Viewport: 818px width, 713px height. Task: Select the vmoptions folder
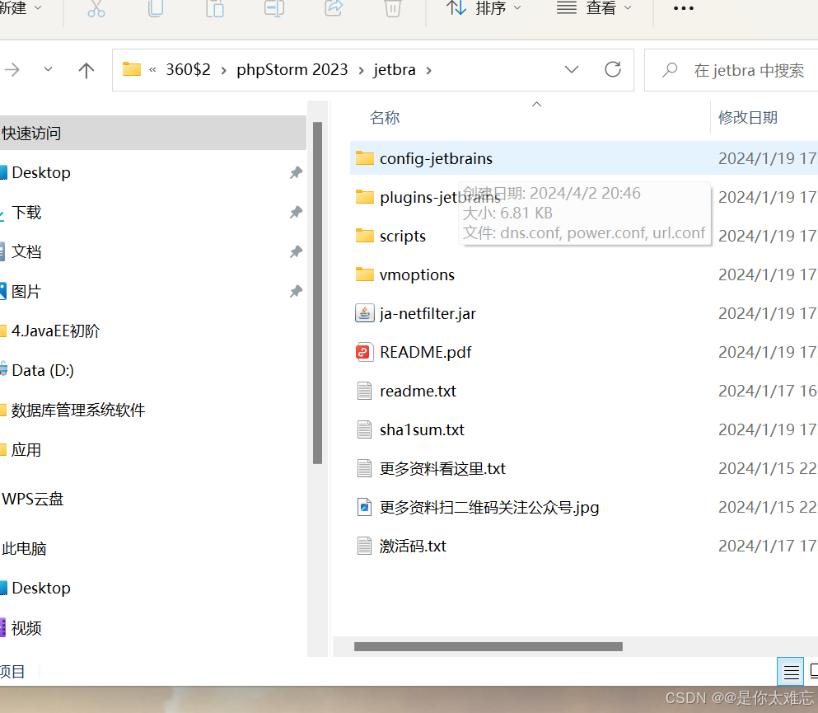[417, 274]
